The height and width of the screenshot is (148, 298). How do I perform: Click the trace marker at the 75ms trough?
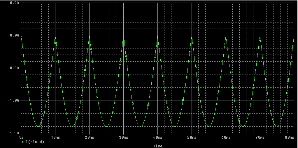(x=277, y=126)
